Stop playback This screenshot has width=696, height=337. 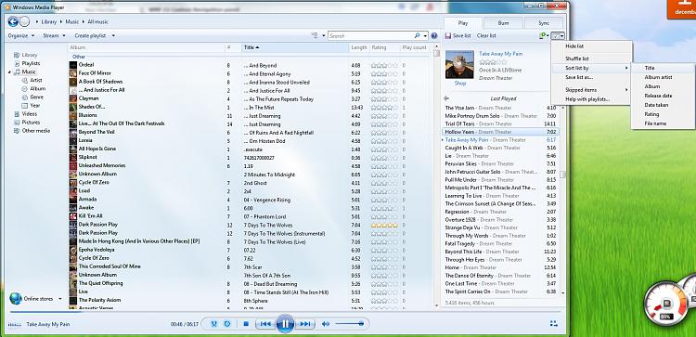(x=246, y=324)
